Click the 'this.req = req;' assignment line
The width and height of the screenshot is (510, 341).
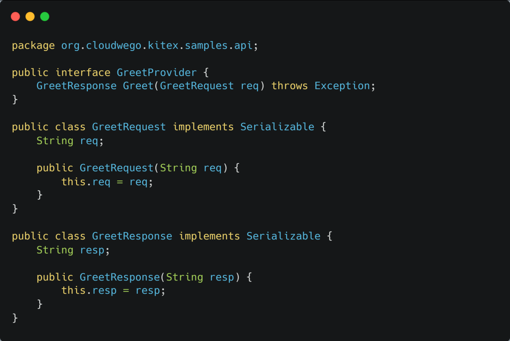point(107,182)
